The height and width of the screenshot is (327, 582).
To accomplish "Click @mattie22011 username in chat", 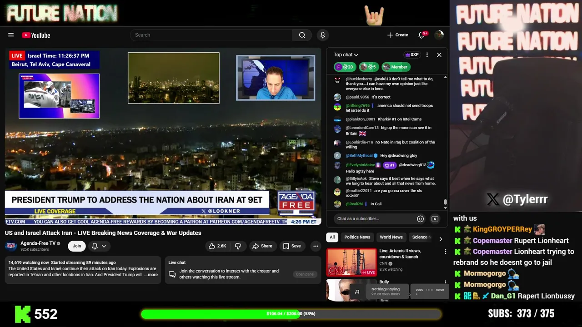I will tap(359, 191).
